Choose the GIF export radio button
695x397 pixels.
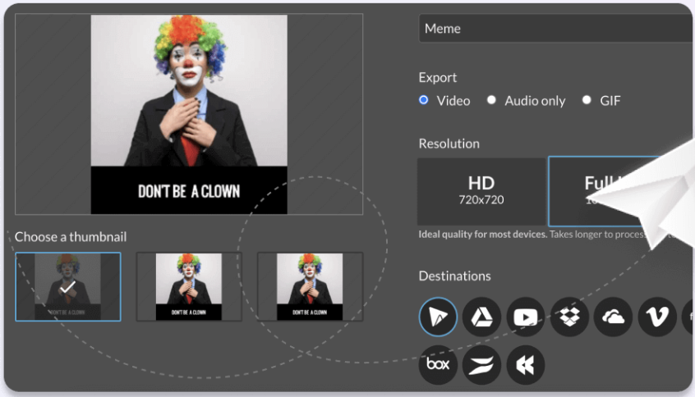[x=587, y=100]
